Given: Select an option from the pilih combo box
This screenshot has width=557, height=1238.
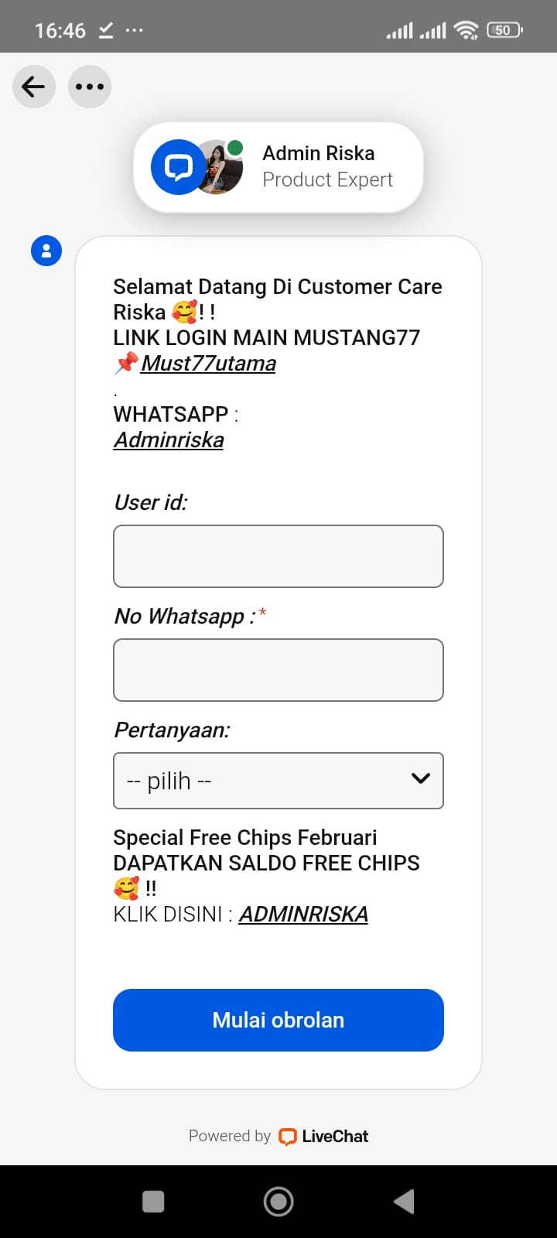Looking at the screenshot, I should (278, 781).
